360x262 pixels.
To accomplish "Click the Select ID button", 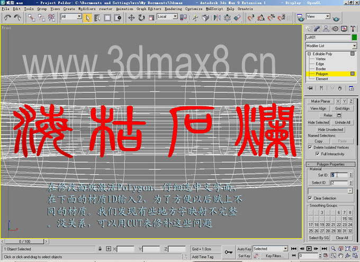I will pos(319,183).
